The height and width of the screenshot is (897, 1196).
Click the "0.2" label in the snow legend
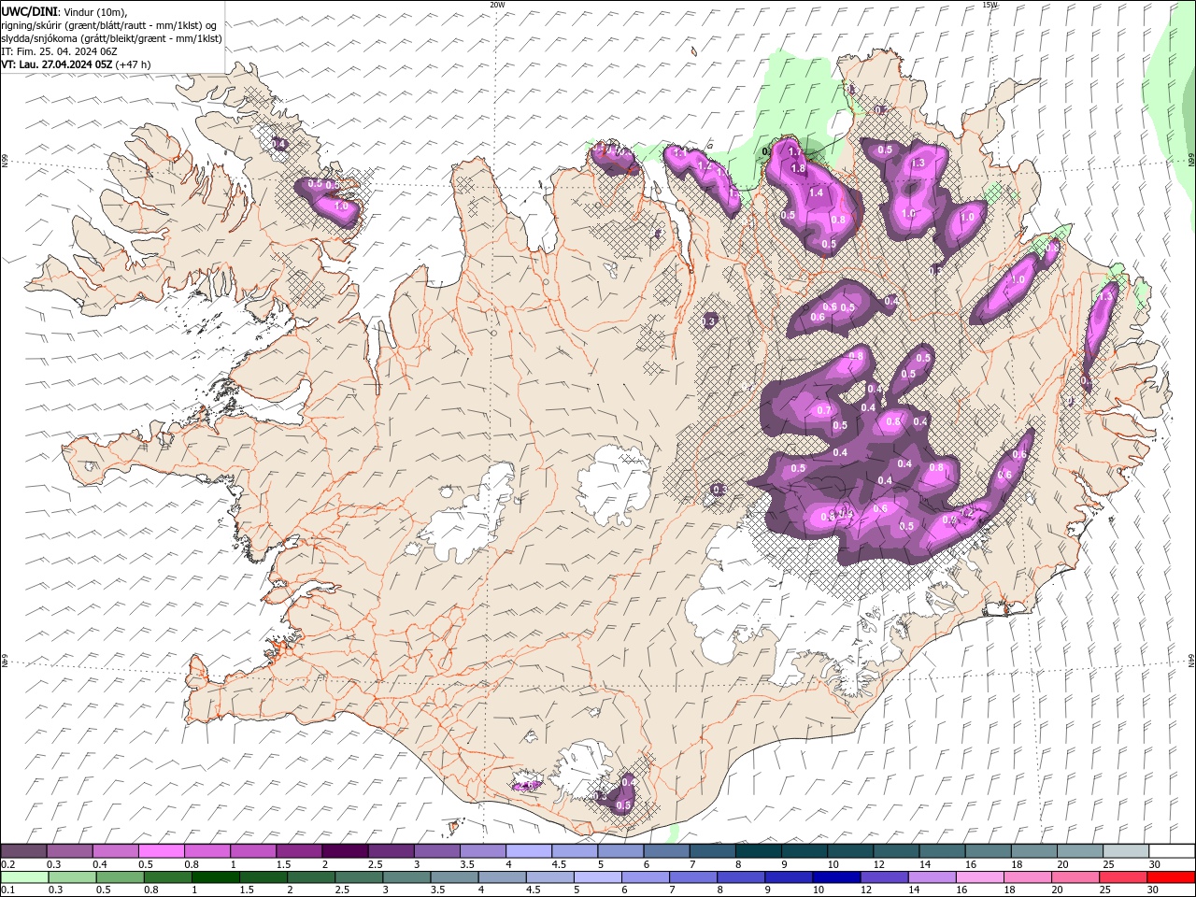(8, 864)
